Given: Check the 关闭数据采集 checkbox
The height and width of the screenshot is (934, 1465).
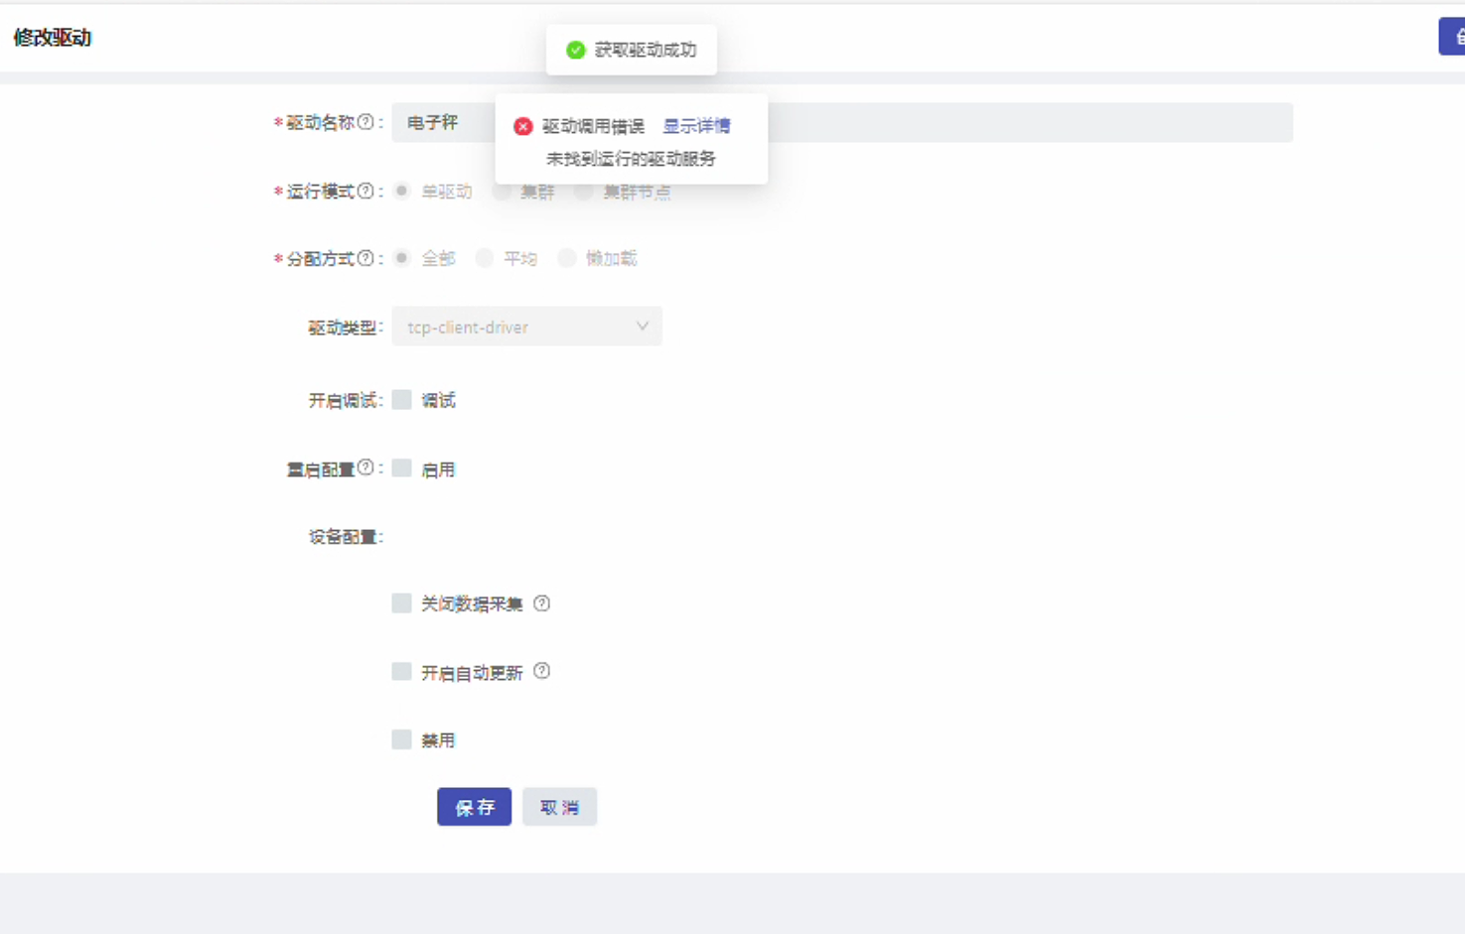Looking at the screenshot, I should click(401, 603).
